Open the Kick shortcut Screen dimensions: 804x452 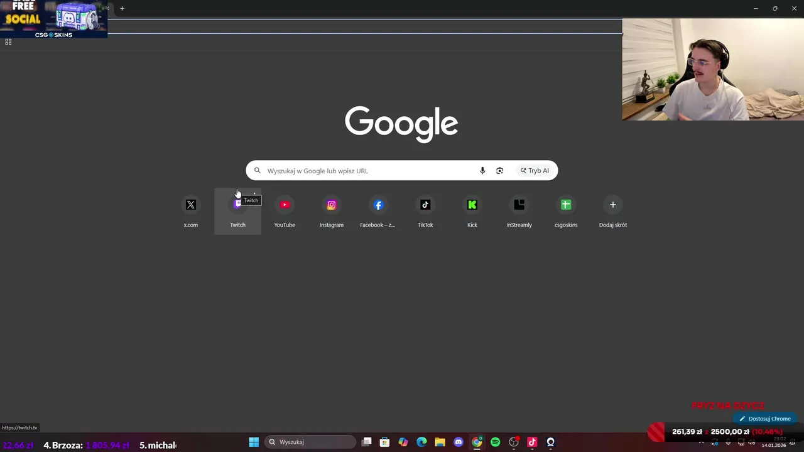[x=472, y=212]
